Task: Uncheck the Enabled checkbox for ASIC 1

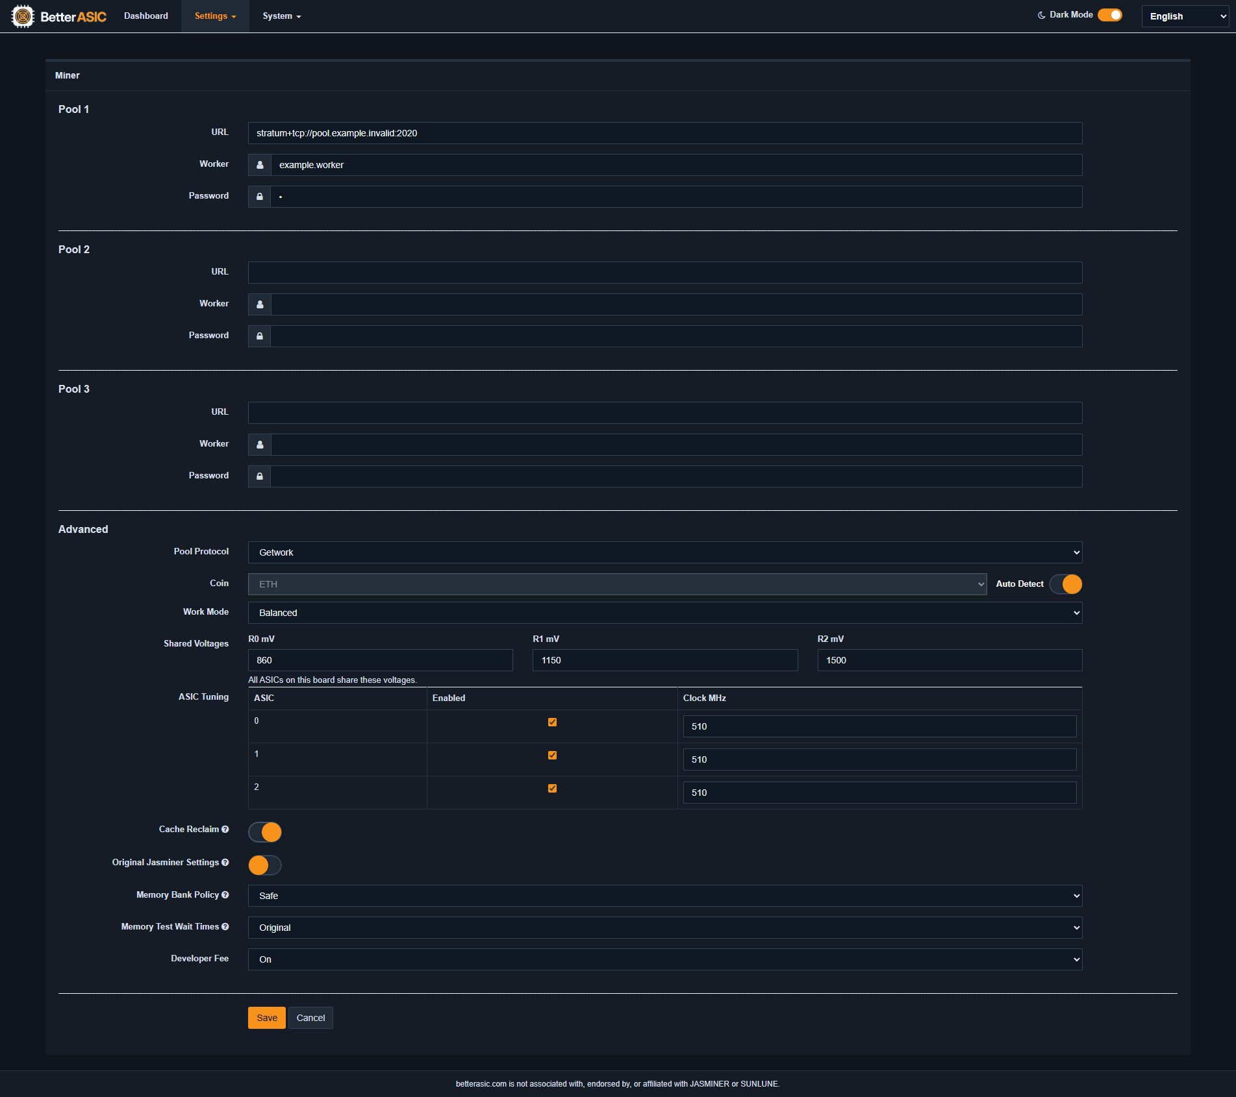Action: pyautogui.click(x=552, y=755)
